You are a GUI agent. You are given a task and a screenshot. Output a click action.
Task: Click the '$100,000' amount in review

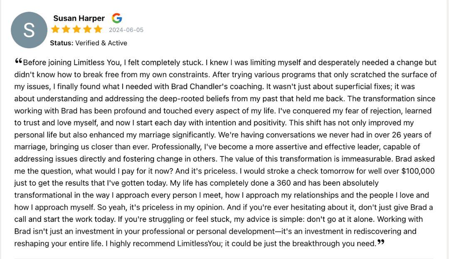pos(418,171)
